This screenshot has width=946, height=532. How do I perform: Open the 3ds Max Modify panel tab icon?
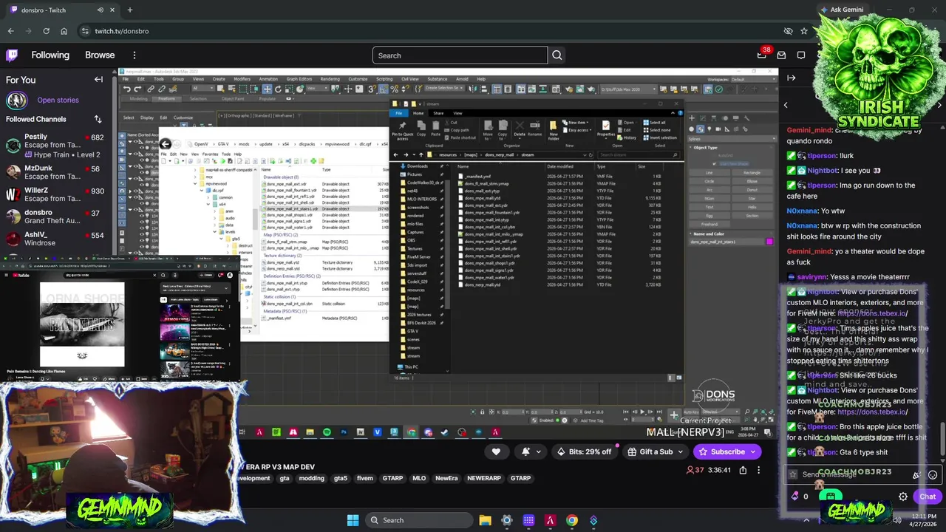[703, 118]
